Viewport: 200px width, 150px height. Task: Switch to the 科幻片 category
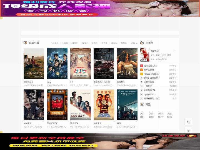85,43
